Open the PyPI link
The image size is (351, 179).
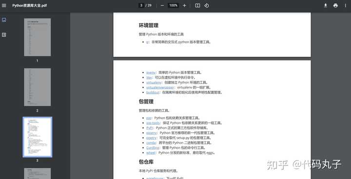(150, 128)
